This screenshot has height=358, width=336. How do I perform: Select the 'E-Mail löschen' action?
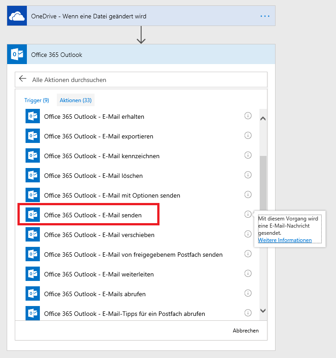[93, 176]
